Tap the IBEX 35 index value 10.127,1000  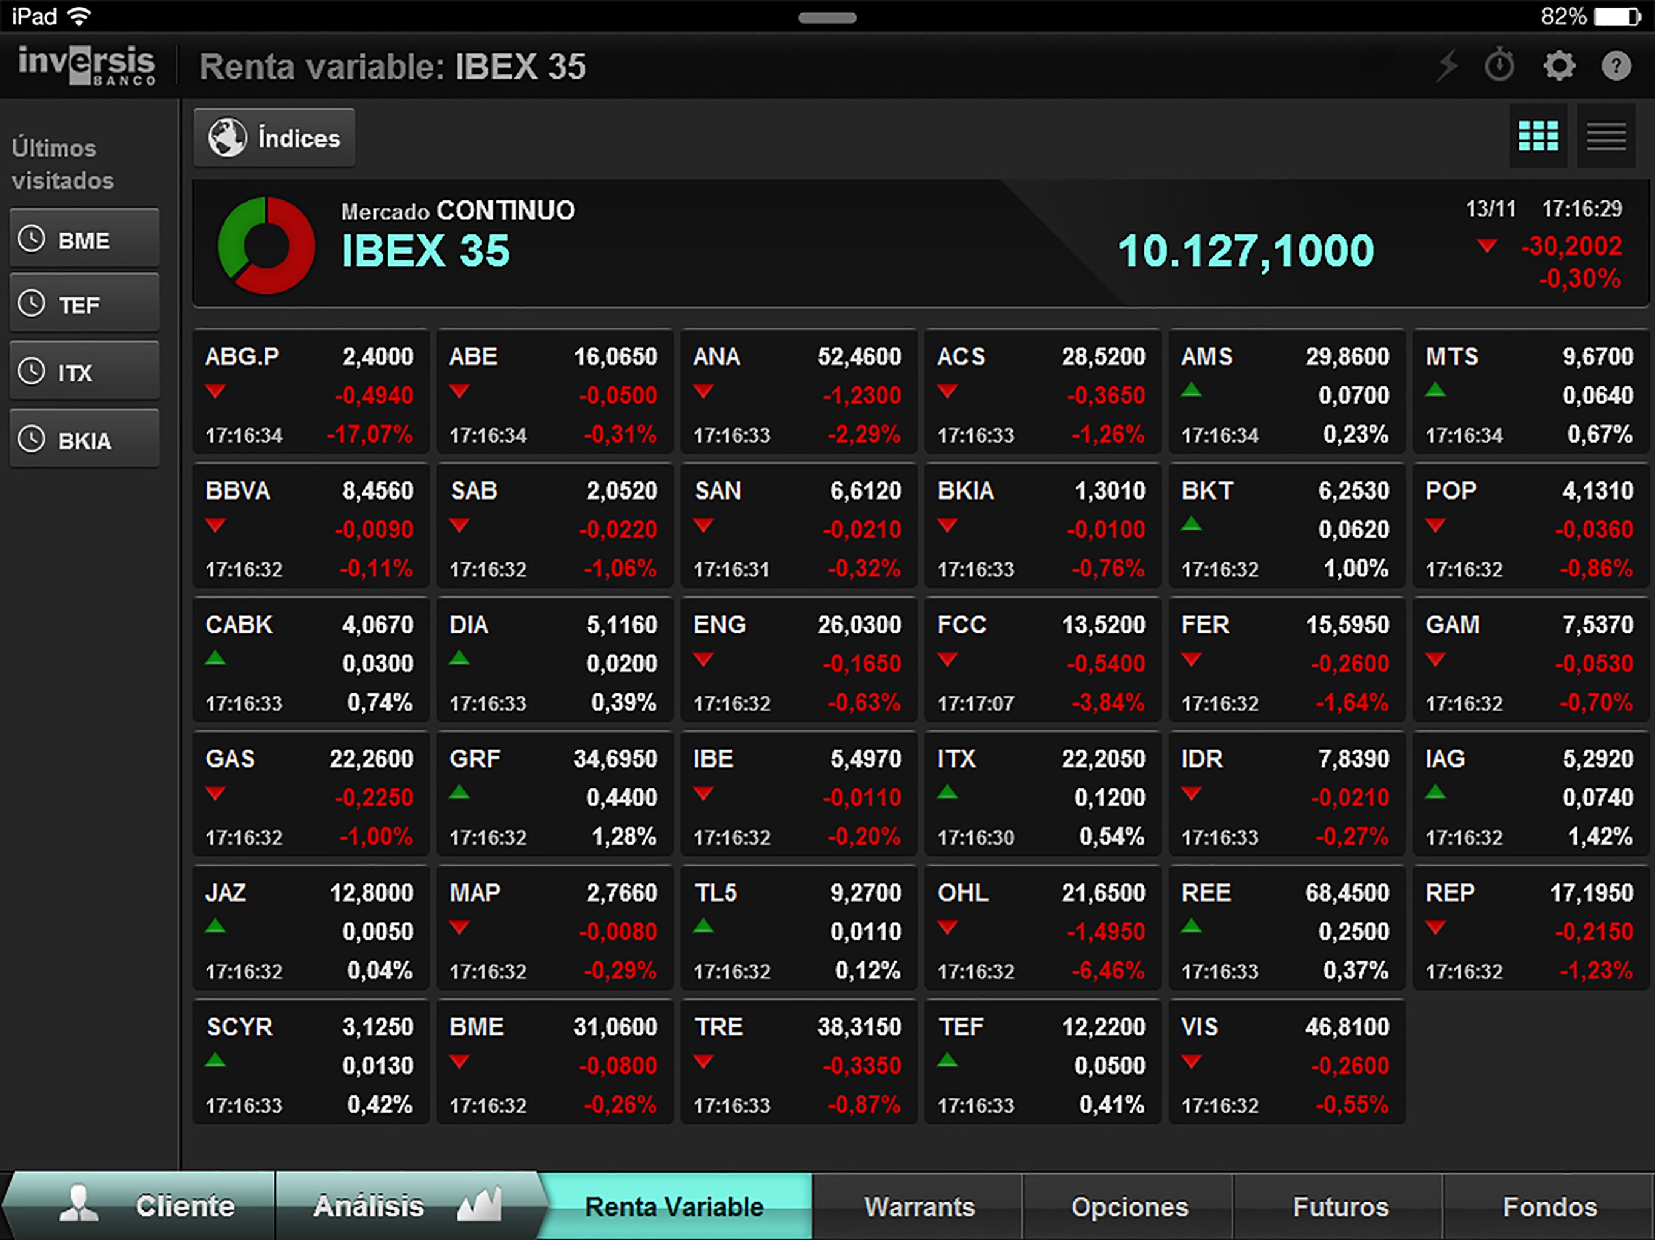pos(1245,251)
